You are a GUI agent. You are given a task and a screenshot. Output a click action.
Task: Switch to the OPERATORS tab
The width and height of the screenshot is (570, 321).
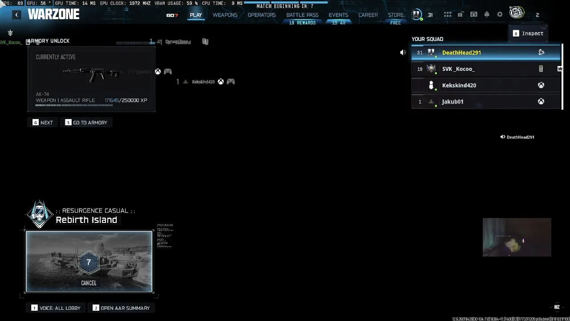(x=262, y=15)
